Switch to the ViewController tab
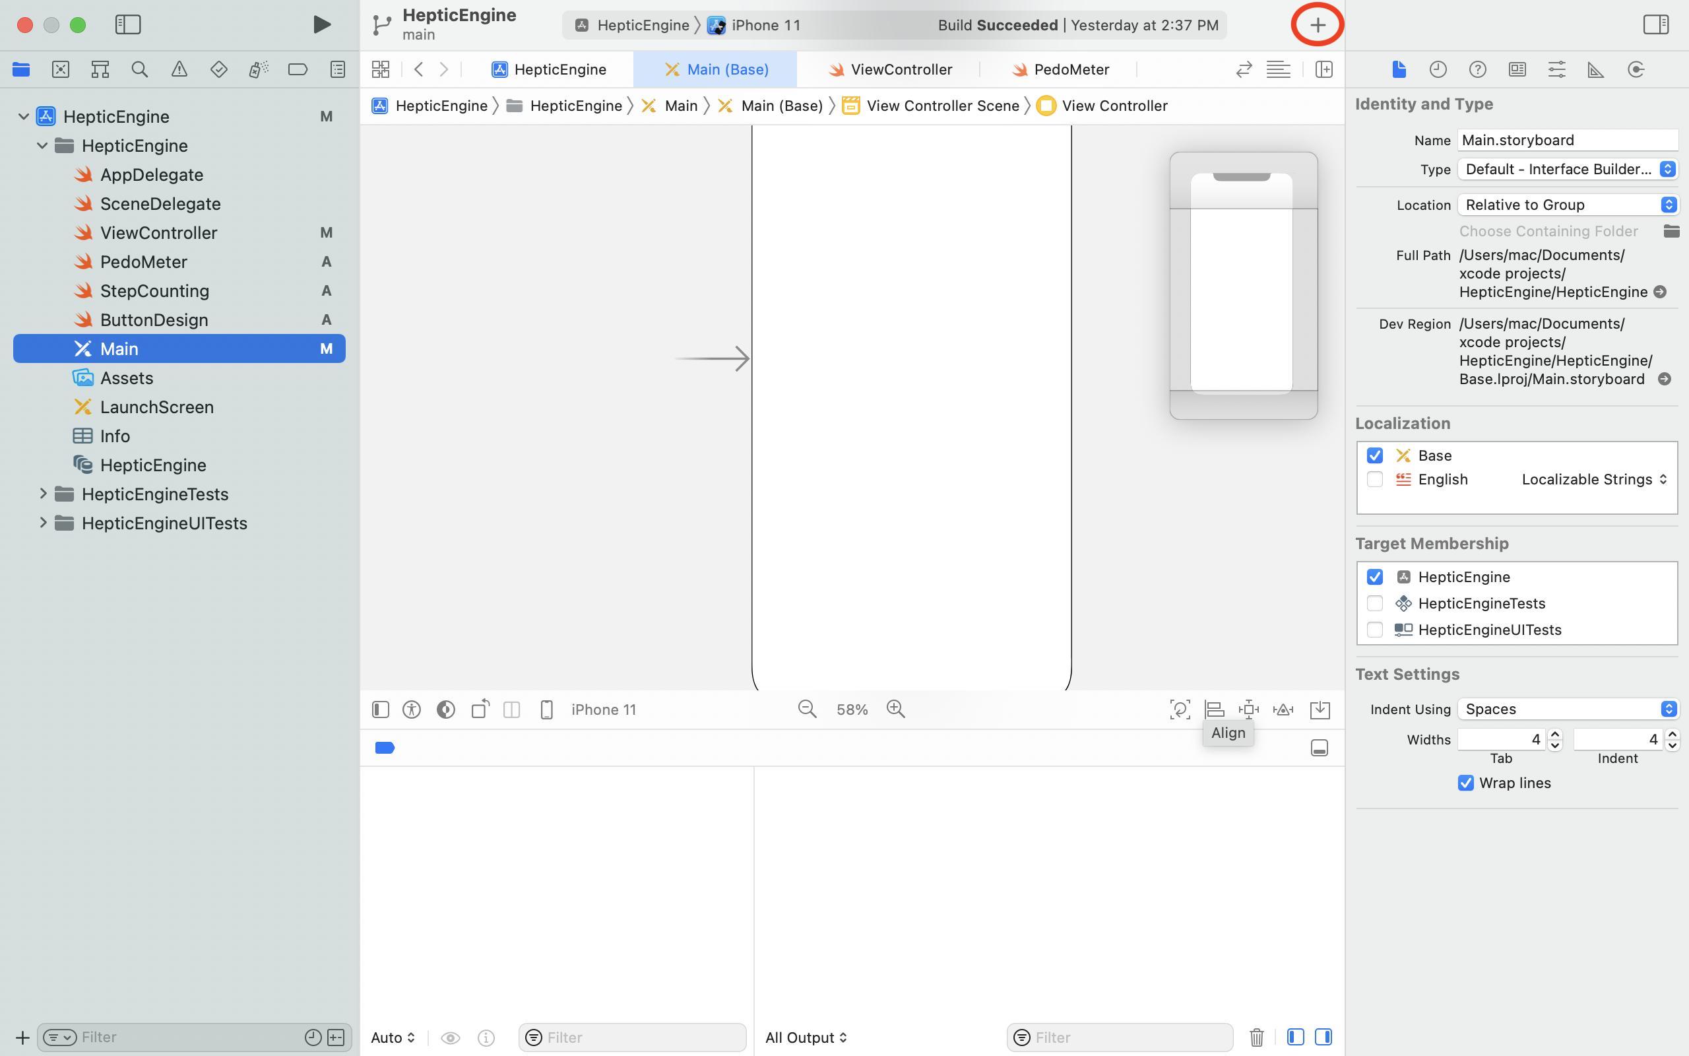Screen dimensions: 1689x1056 (889, 69)
